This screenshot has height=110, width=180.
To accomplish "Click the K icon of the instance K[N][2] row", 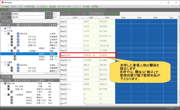I will click(x=15, y=56).
